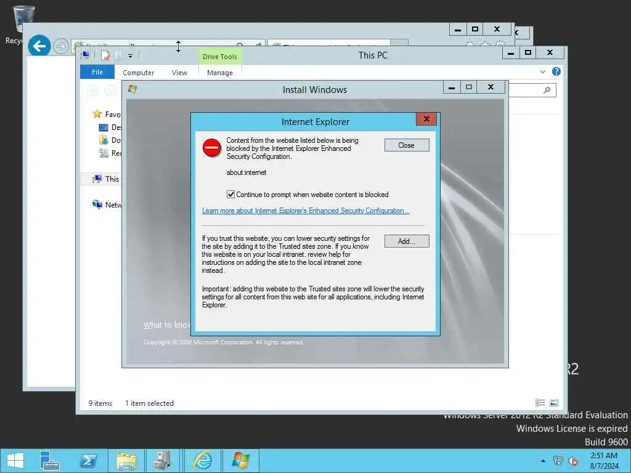Click the Forward arrow in rear browser window
Screen dimensions: 631x473
click(61, 46)
